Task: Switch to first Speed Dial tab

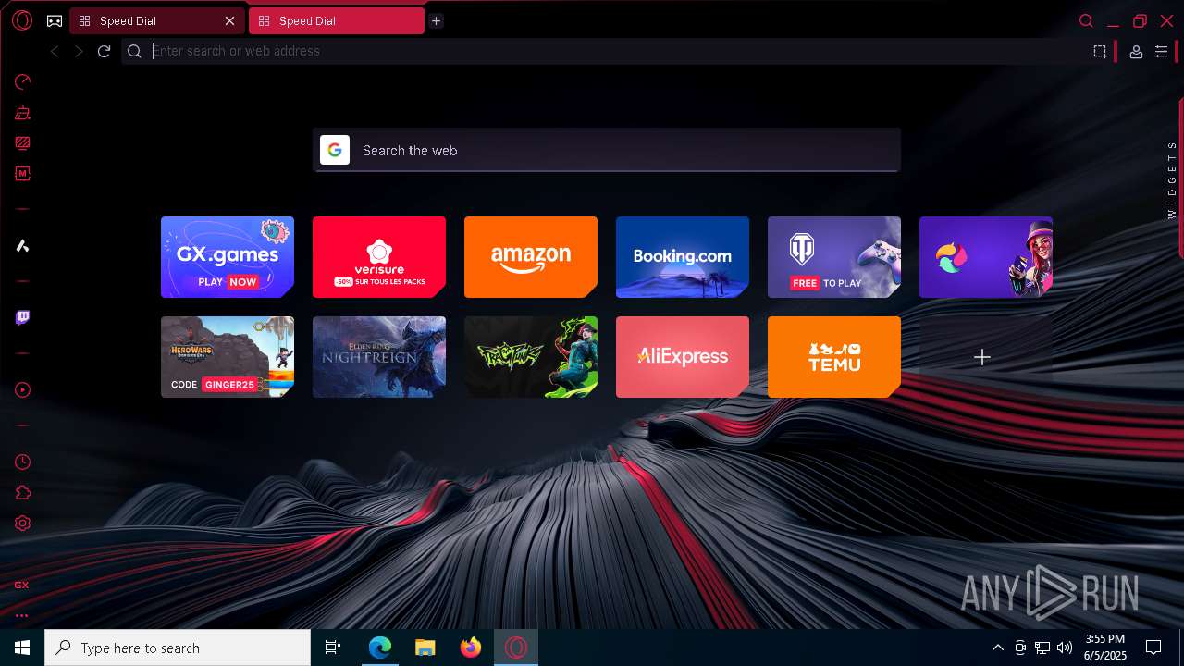Action: coord(148,20)
